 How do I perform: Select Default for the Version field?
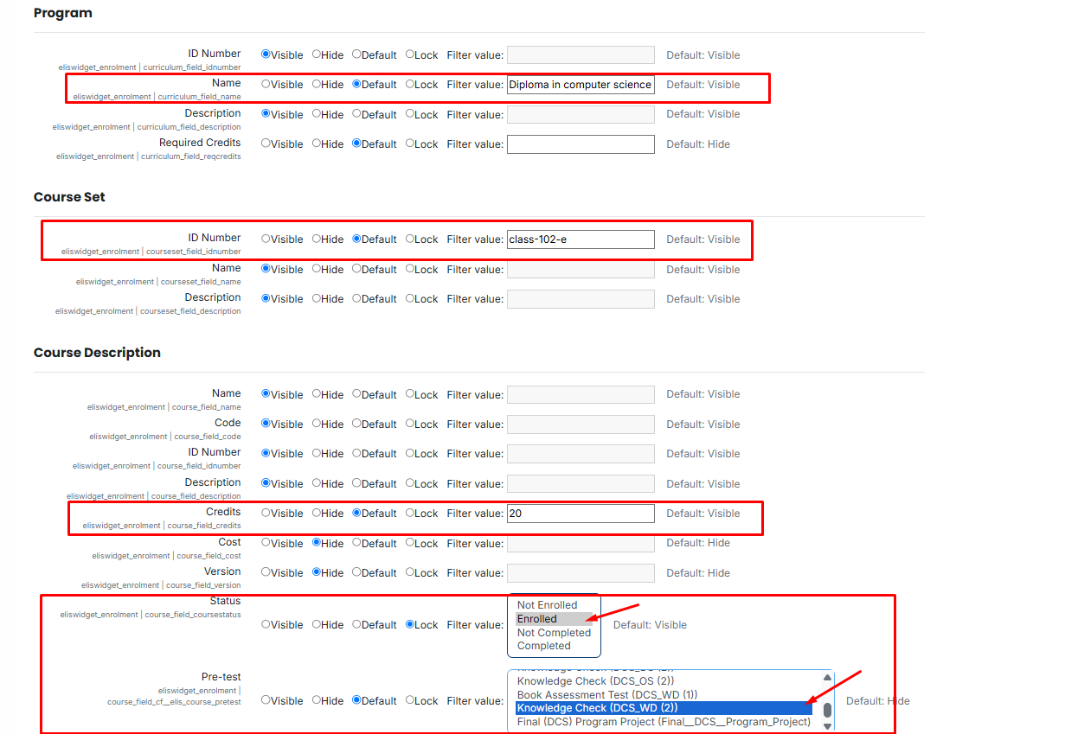tap(356, 572)
